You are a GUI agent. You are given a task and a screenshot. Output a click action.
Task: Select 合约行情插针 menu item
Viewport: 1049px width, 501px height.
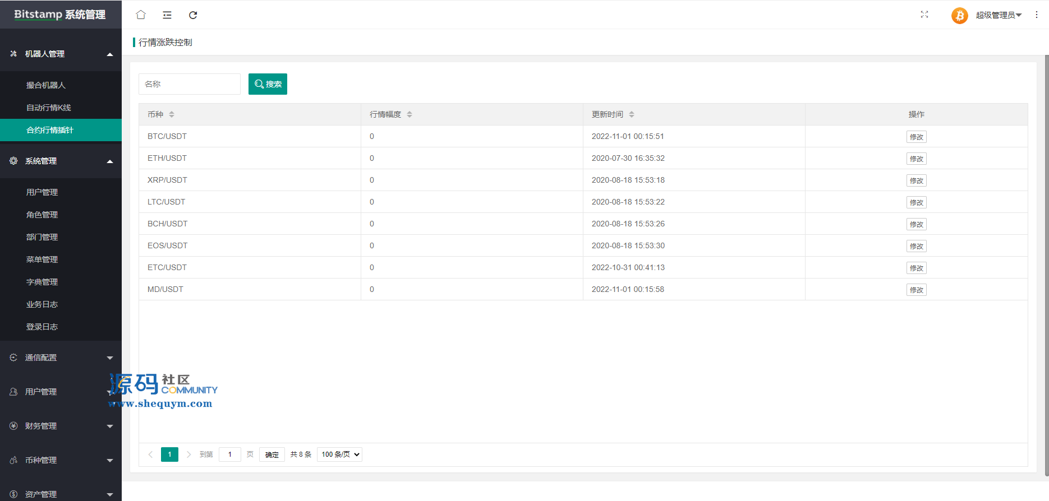tap(61, 130)
